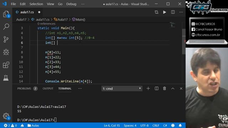Change indentation via 'Spaces: 4'
This screenshot has width=228, height=128.
click(x=130, y=126)
